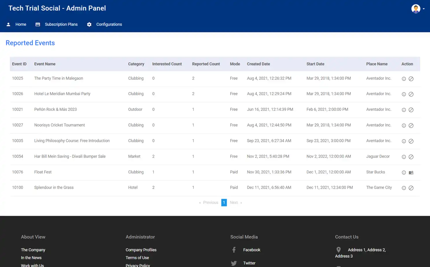Viewport: 430px width, 267px height.
Task: View info for "Splendour in the Grass"
Action: (404, 188)
